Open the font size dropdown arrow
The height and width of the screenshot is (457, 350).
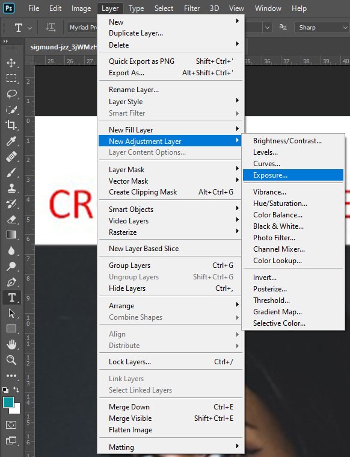pos(267,28)
